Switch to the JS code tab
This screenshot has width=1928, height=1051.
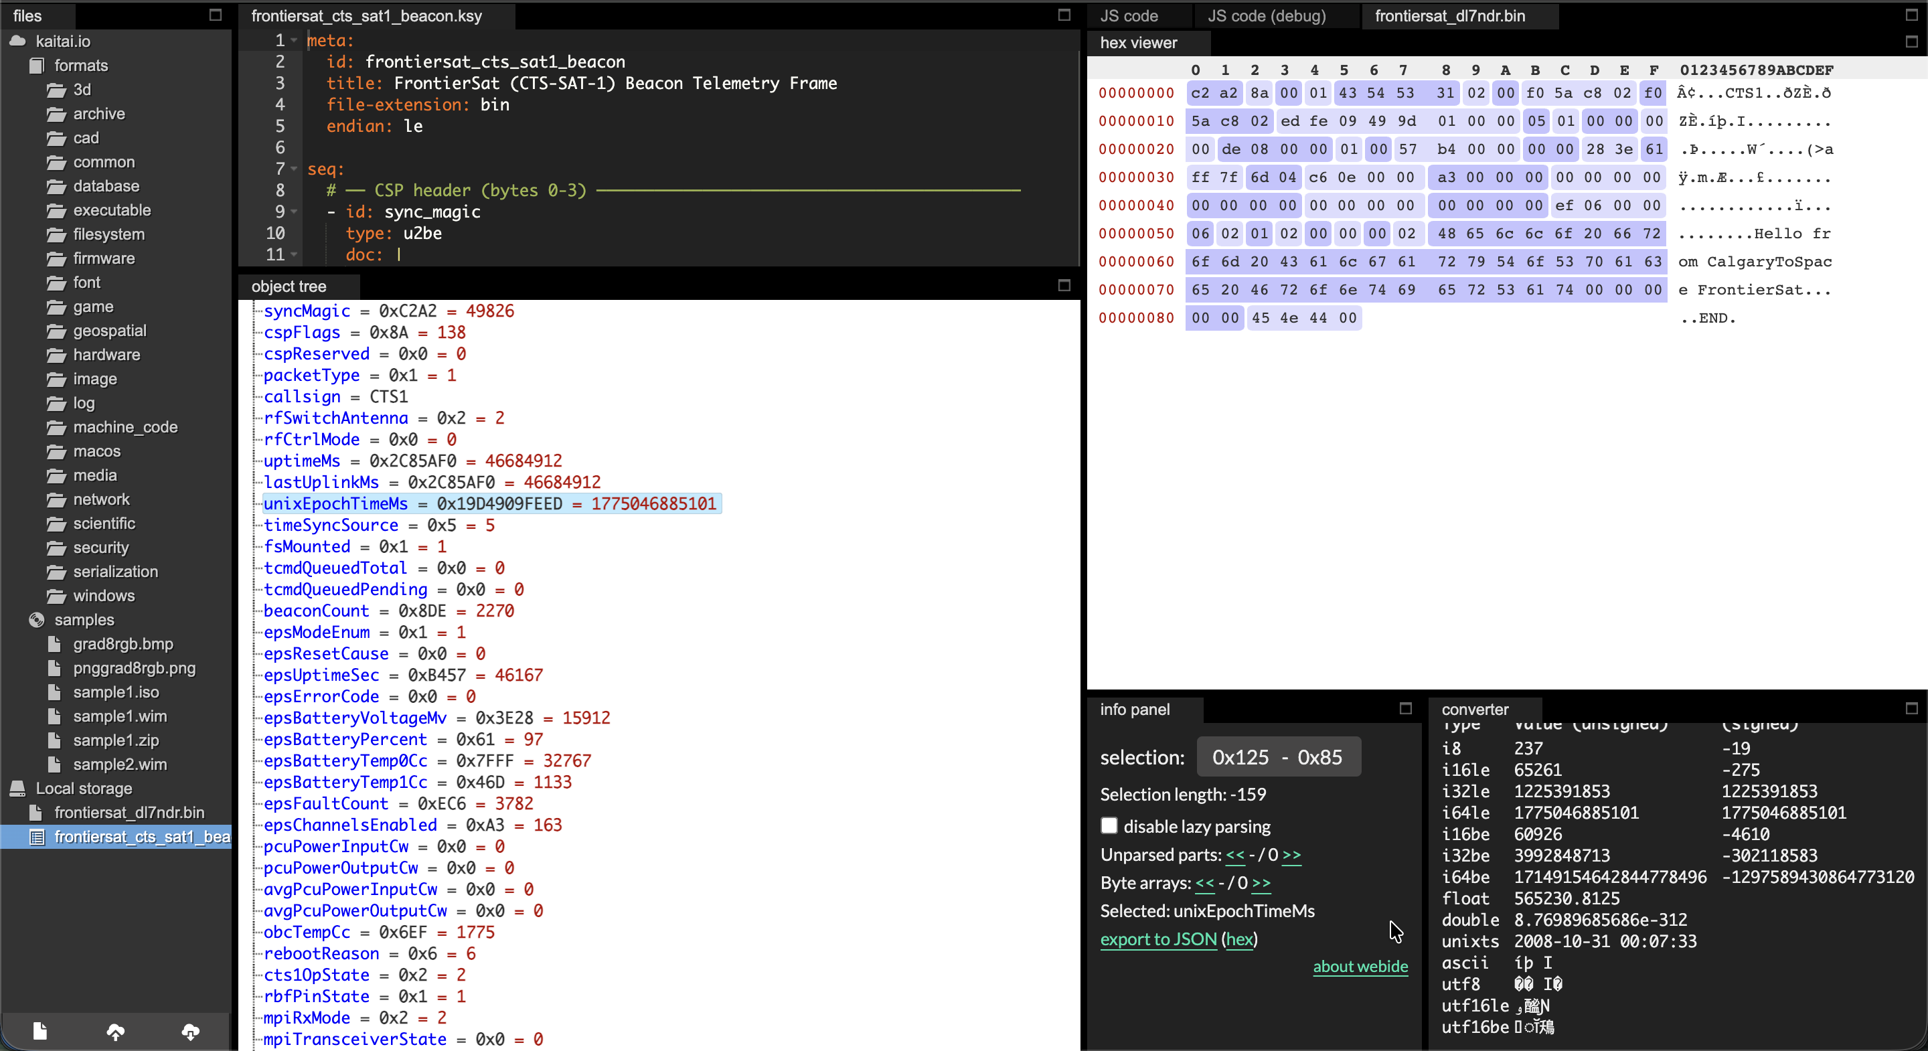(1129, 15)
